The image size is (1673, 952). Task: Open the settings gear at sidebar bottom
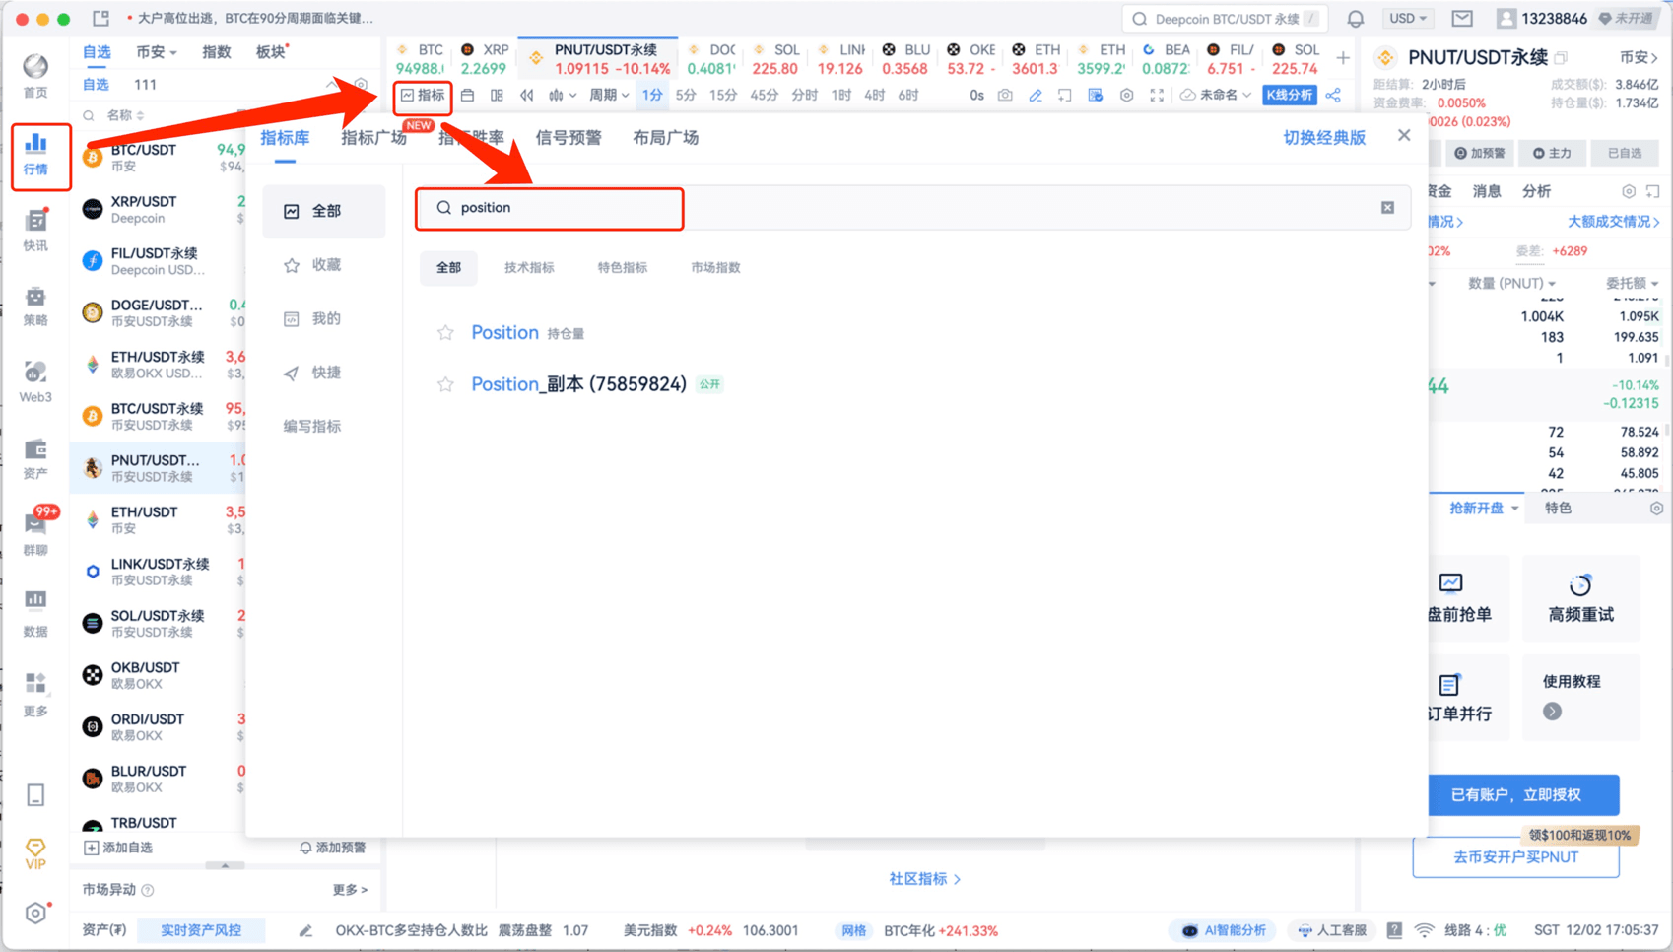35,914
